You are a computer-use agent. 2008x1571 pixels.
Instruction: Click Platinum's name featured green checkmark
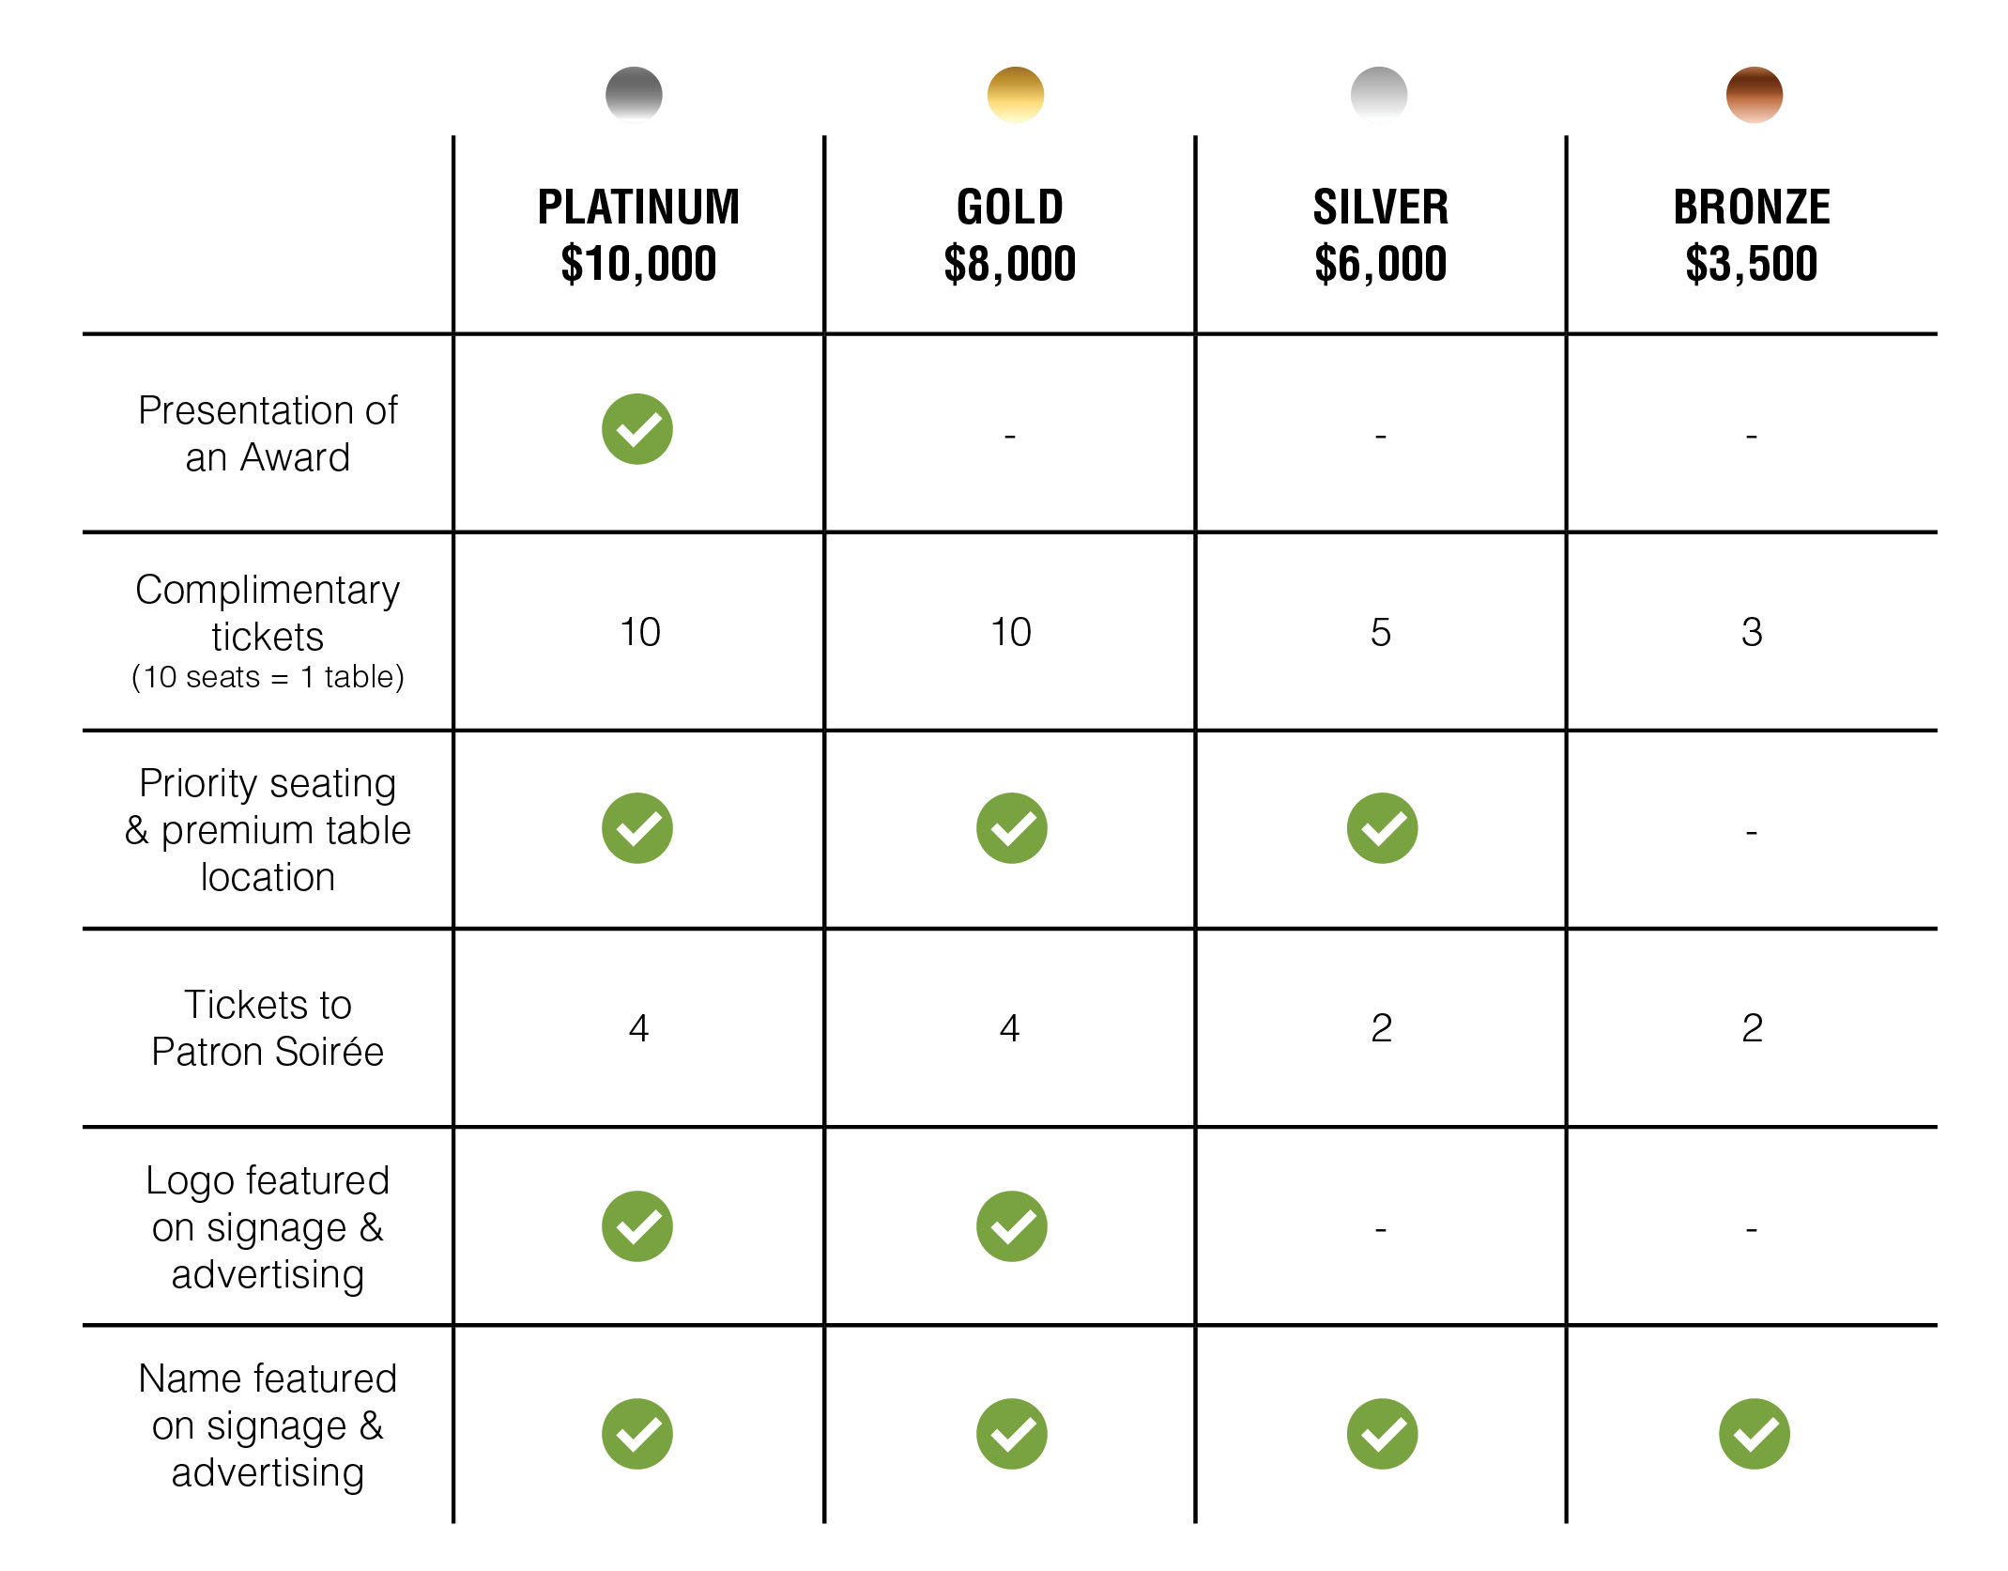pos(637,1434)
